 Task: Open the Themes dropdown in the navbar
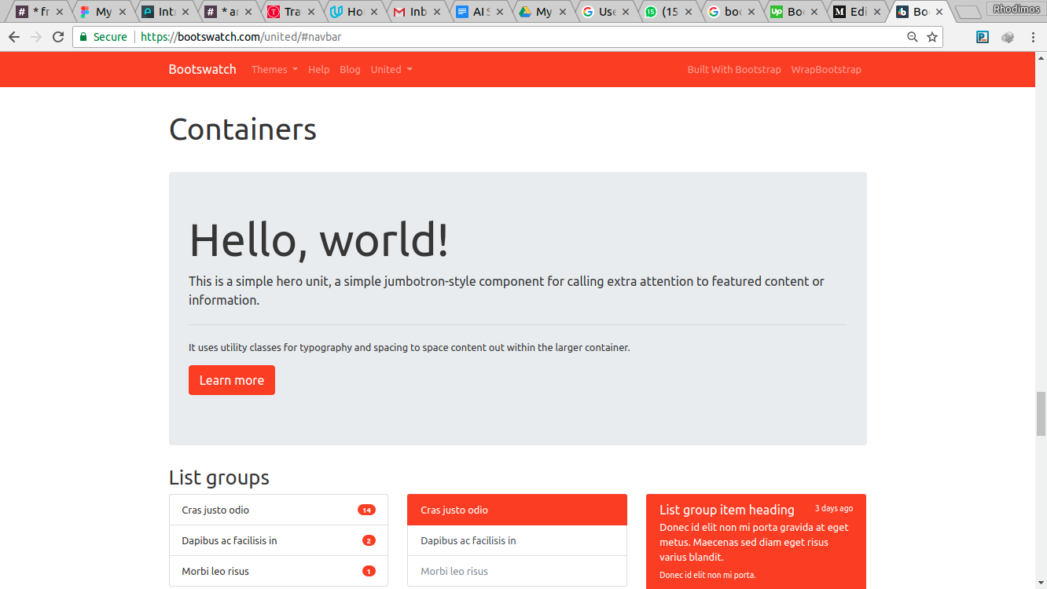[x=274, y=69]
